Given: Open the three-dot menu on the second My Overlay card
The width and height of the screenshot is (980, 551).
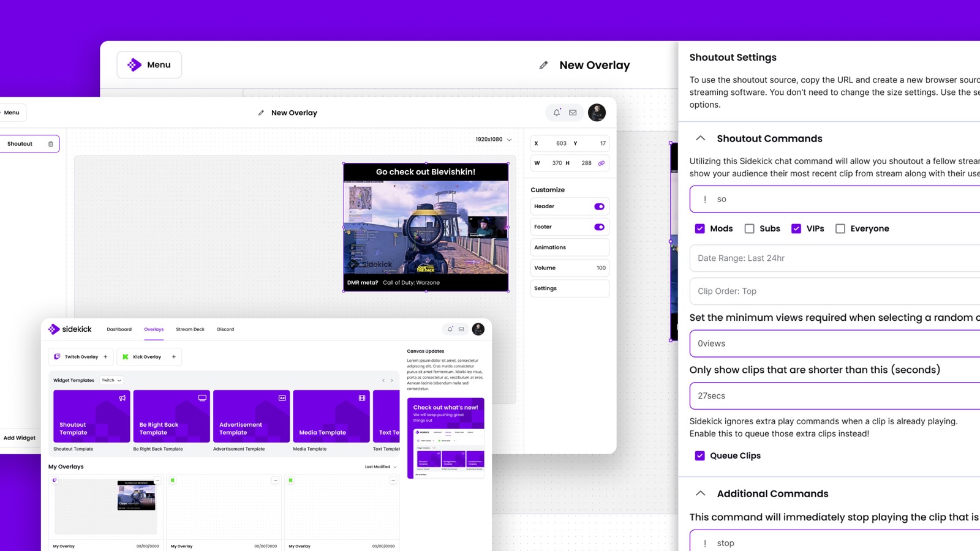Looking at the screenshot, I should coord(275,481).
